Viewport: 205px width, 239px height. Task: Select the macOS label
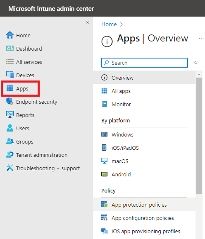click(120, 161)
